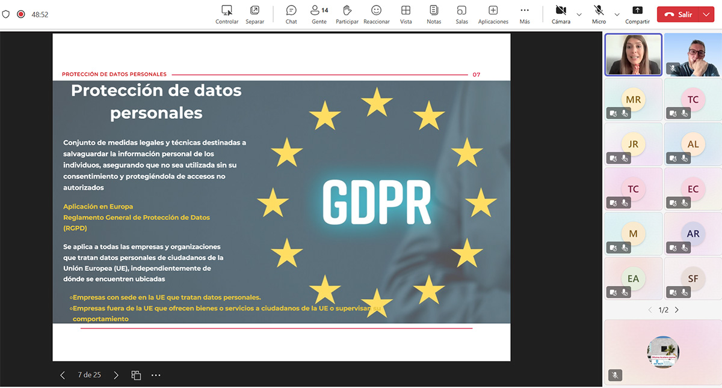Toggle the muted mic on the bottom-left participant tile
This screenshot has height=388, width=722.
point(615,375)
